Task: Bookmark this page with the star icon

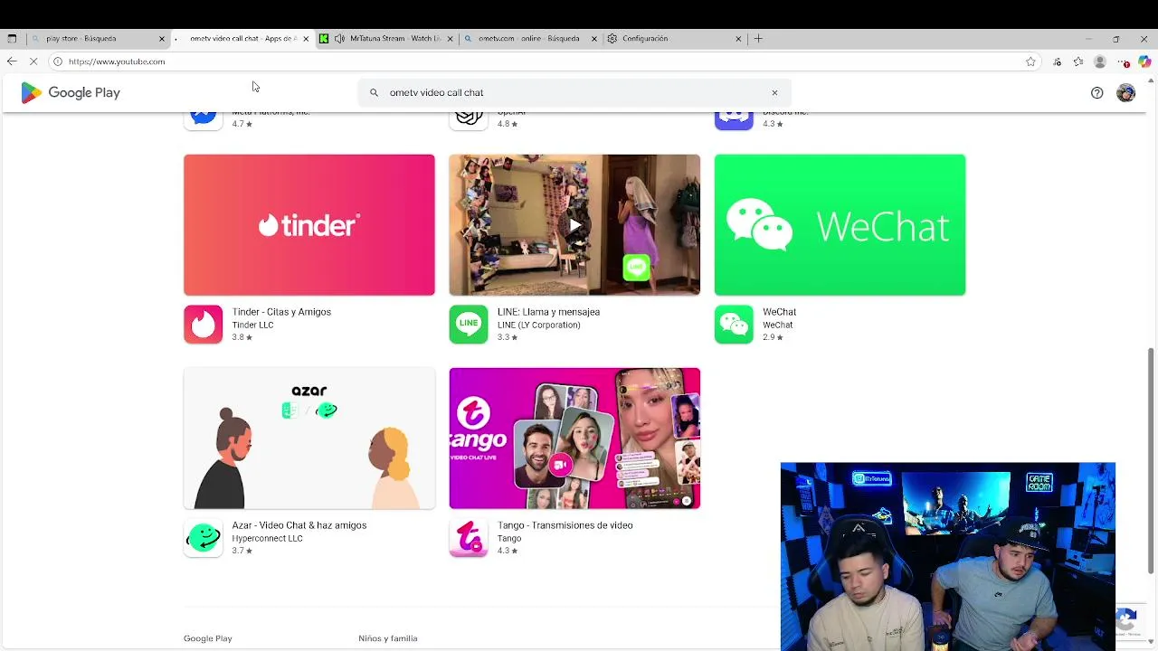Action: pyautogui.click(x=1030, y=61)
